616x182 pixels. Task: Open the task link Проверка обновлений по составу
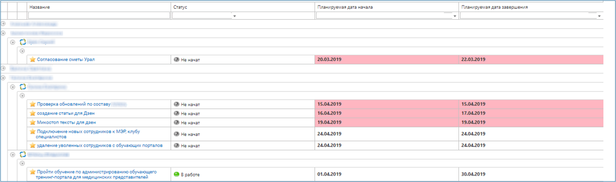[x=74, y=104]
